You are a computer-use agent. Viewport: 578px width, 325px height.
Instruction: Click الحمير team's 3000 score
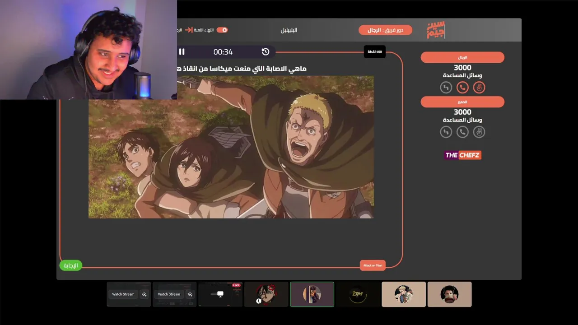[462, 112]
